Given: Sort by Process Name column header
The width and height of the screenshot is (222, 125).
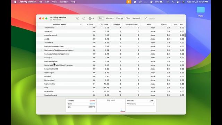Looking at the screenshot, I should pos(59,25).
